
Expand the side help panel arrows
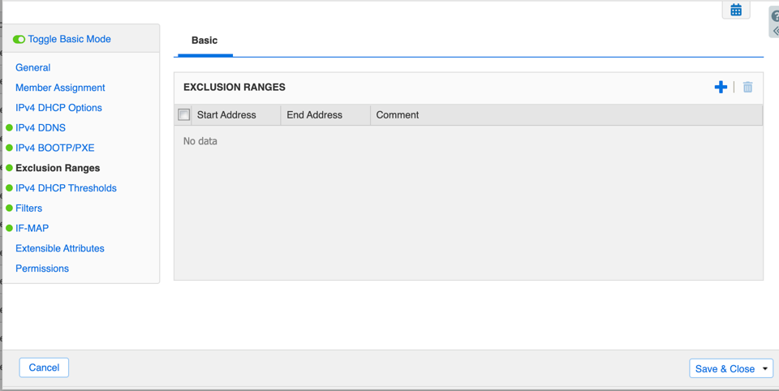(x=775, y=31)
